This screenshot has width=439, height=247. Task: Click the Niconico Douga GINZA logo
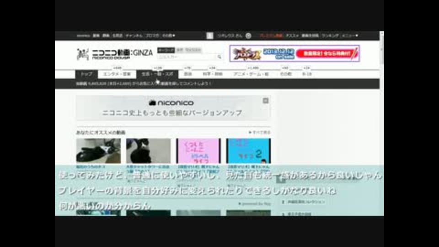(x=123, y=54)
